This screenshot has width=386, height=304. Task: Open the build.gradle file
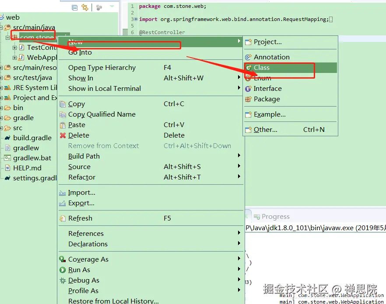pyautogui.click(x=32, y=138)
